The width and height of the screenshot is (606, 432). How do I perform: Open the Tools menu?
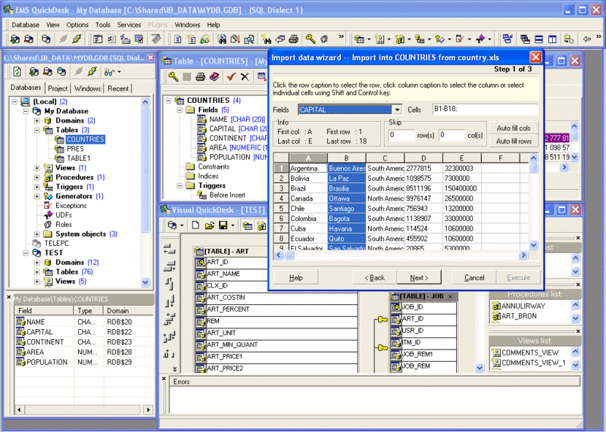(x=103, y=25)
